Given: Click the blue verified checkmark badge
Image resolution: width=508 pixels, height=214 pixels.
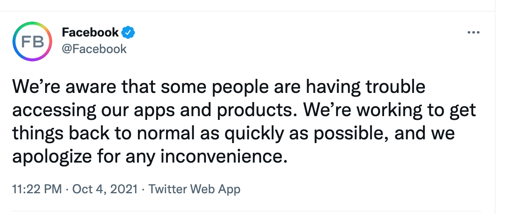Looking at the screenshot, I should pos(128,32).
